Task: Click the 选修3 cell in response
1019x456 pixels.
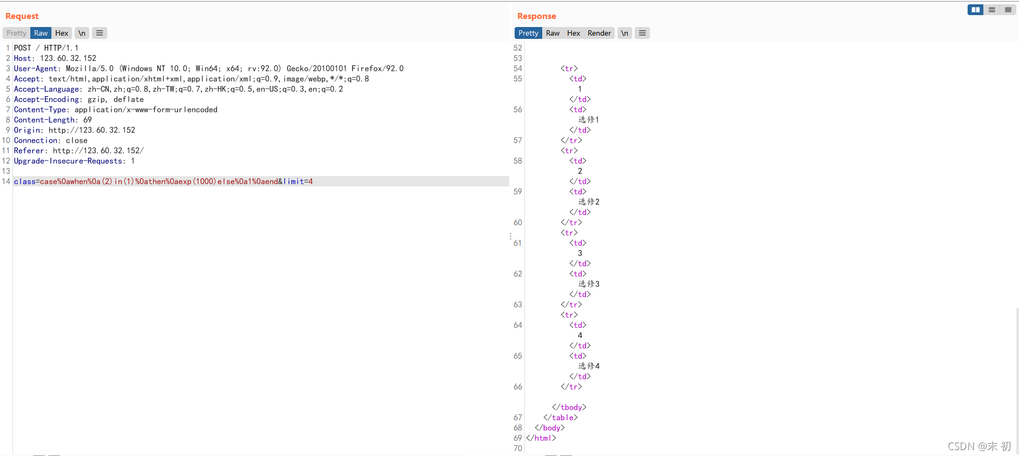Action: 589,284
